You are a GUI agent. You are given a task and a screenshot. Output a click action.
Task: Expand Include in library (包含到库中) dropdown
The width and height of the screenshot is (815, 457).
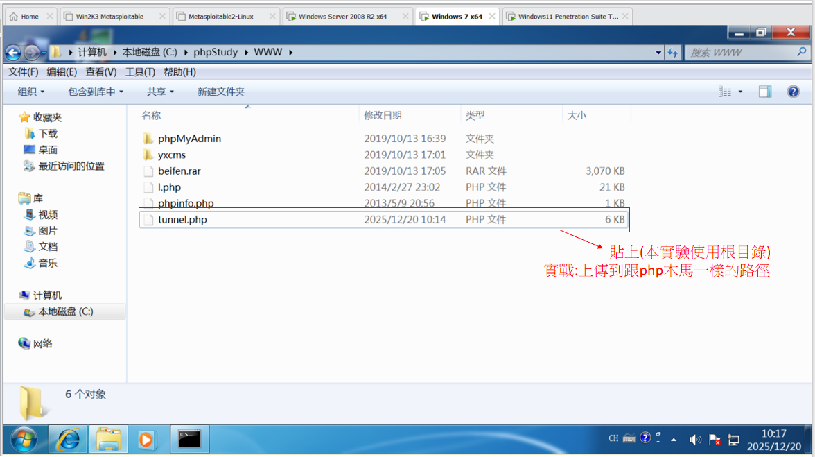(96, 92)
